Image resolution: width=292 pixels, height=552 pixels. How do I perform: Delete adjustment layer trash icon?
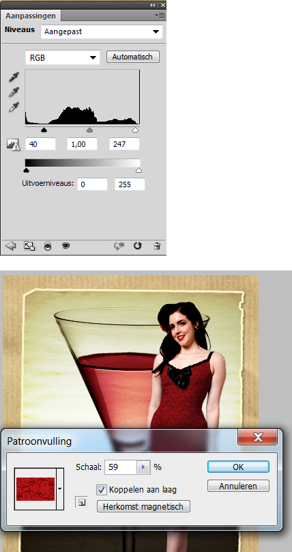157,246
